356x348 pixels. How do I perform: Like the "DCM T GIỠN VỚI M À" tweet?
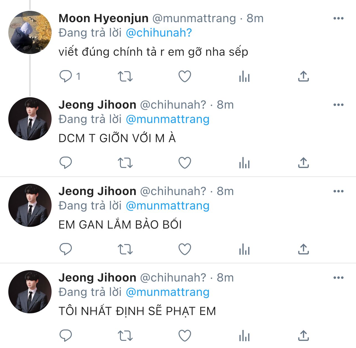pos(185,163)
